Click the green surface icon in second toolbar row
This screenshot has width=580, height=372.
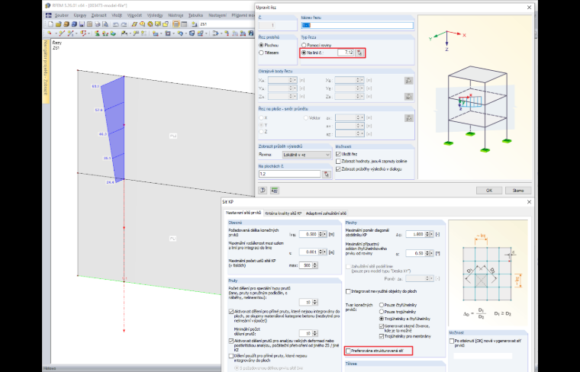click(x=113, y=34)
